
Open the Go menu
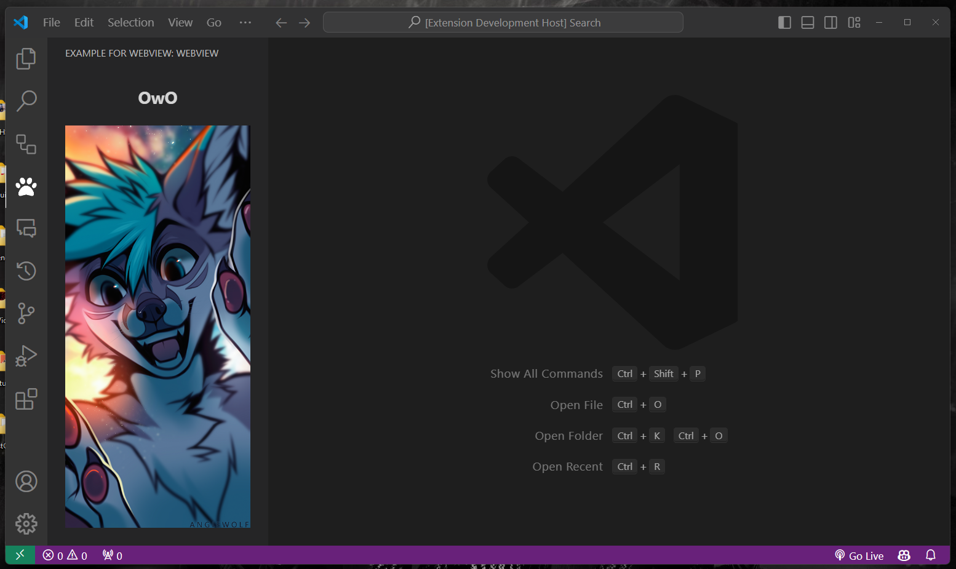[x=214, y=23]
